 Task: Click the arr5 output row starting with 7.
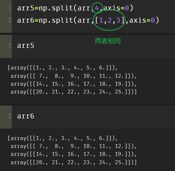pos(74,76)
